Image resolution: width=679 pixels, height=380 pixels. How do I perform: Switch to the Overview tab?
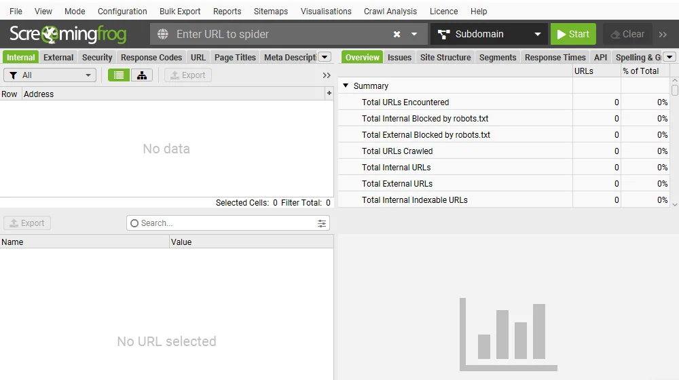362,57
